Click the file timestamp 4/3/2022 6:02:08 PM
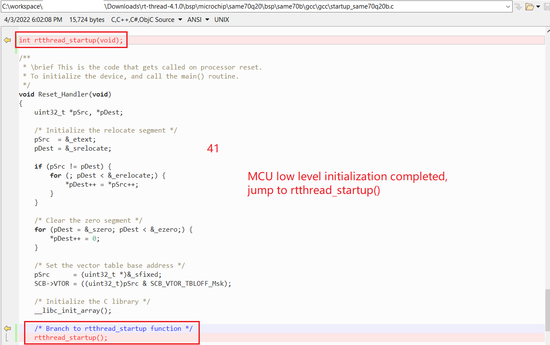The height and width of the screenshot is (345, 550). [33, 20]
